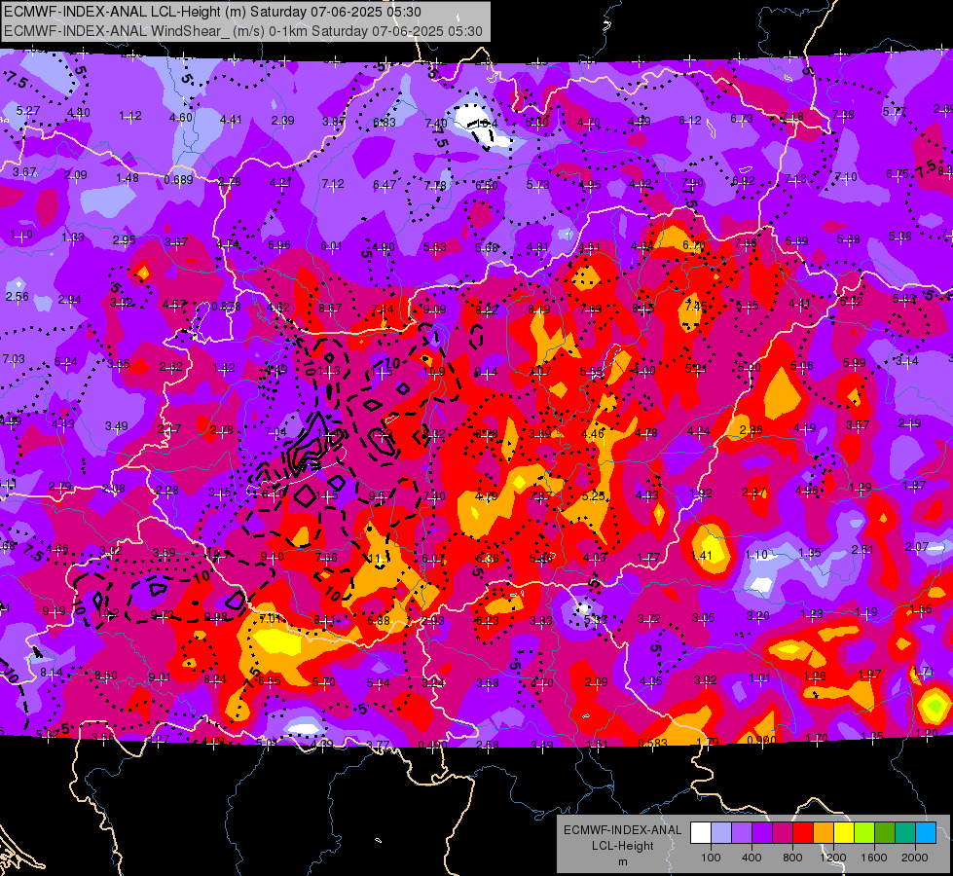
Task: Click the legend text LCL-Height
Action: (x=623, y=846)
